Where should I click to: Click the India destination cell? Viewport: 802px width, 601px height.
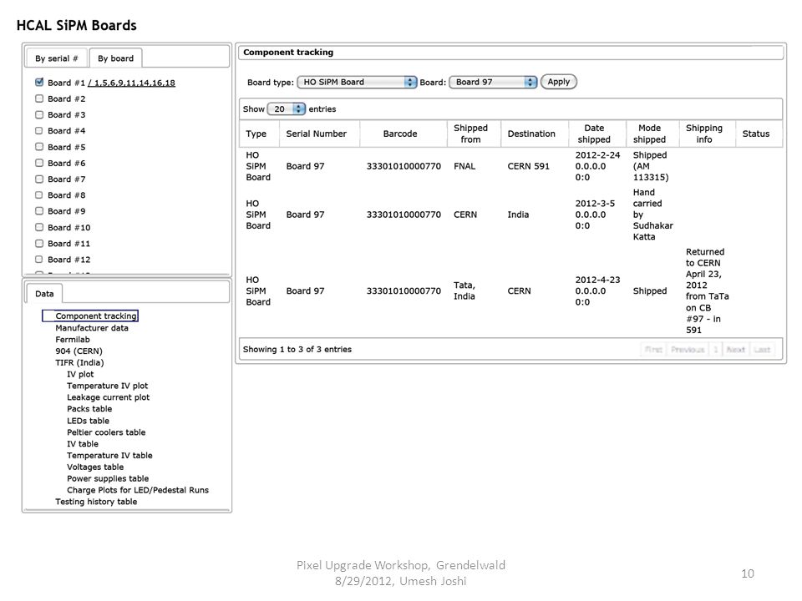(518, 215)
